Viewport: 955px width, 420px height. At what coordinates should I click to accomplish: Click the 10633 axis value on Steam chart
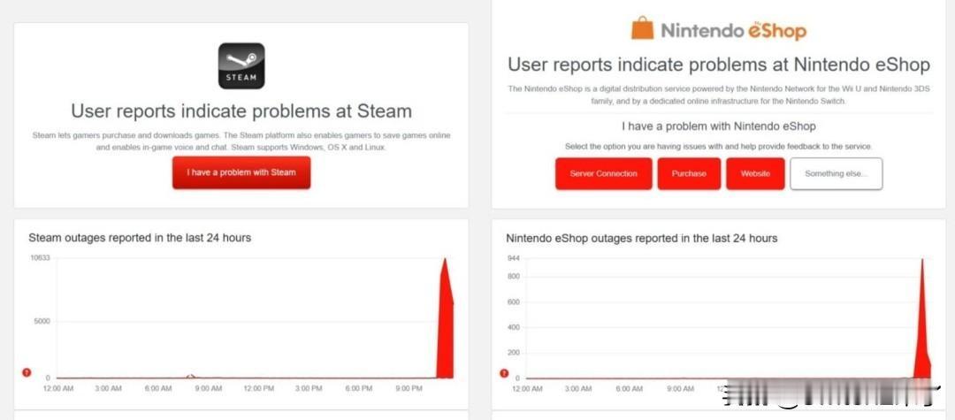pos(40,258)
